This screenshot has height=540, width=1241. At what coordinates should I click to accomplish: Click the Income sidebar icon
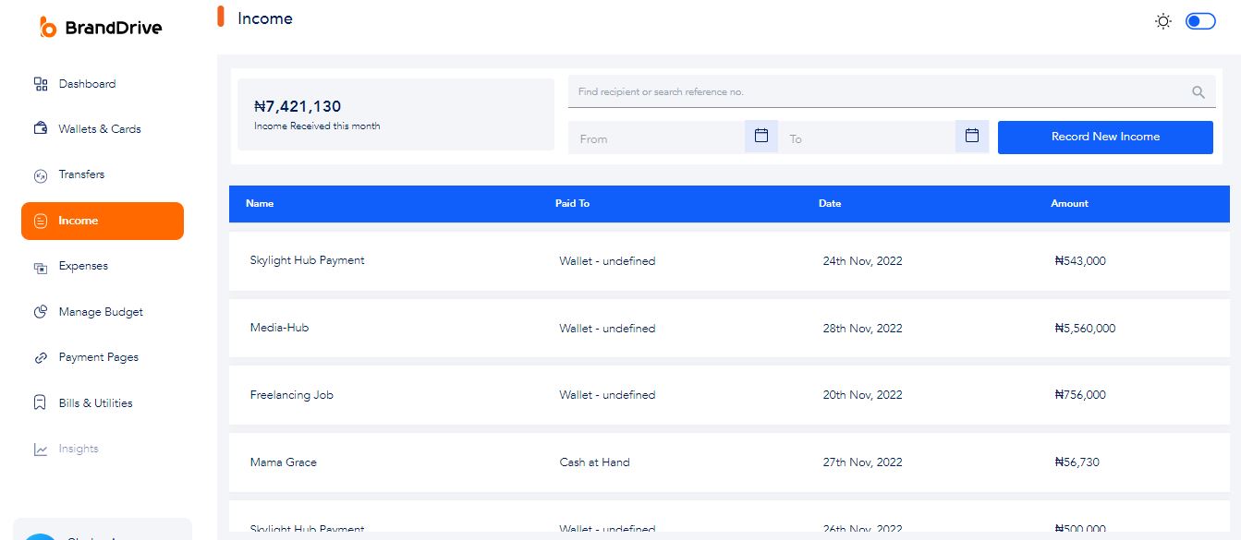(41, 221)
